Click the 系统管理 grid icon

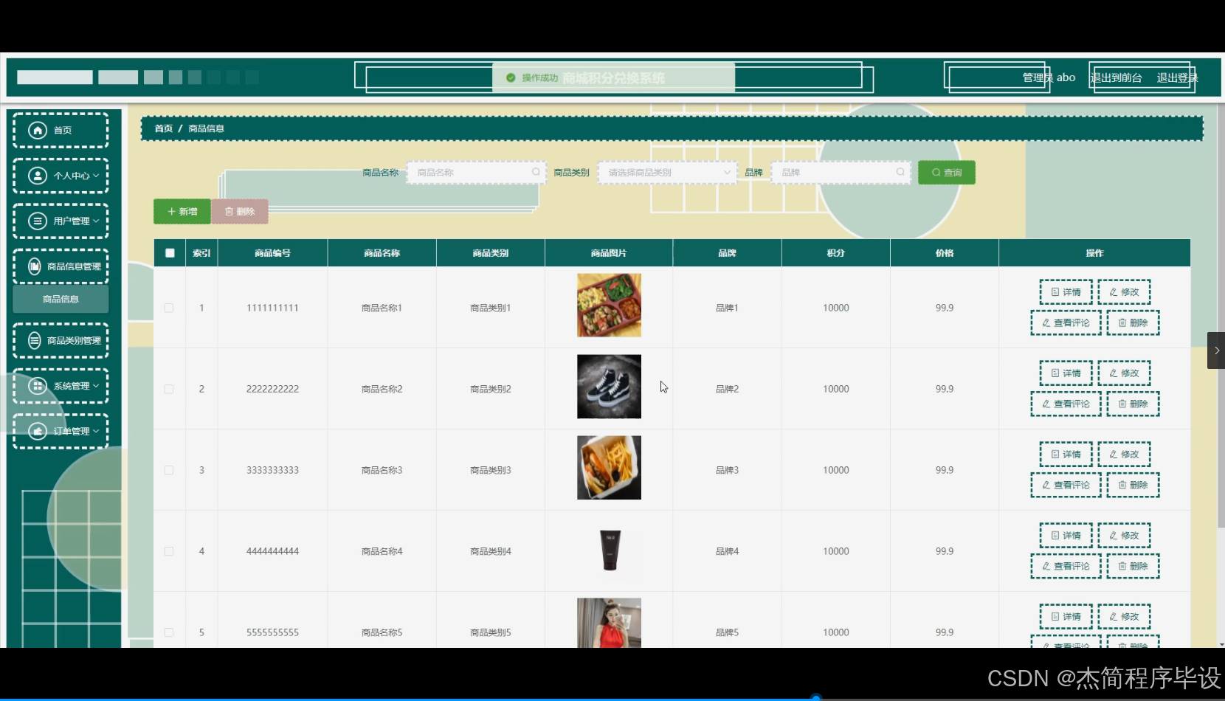click(x=38, y=386)
